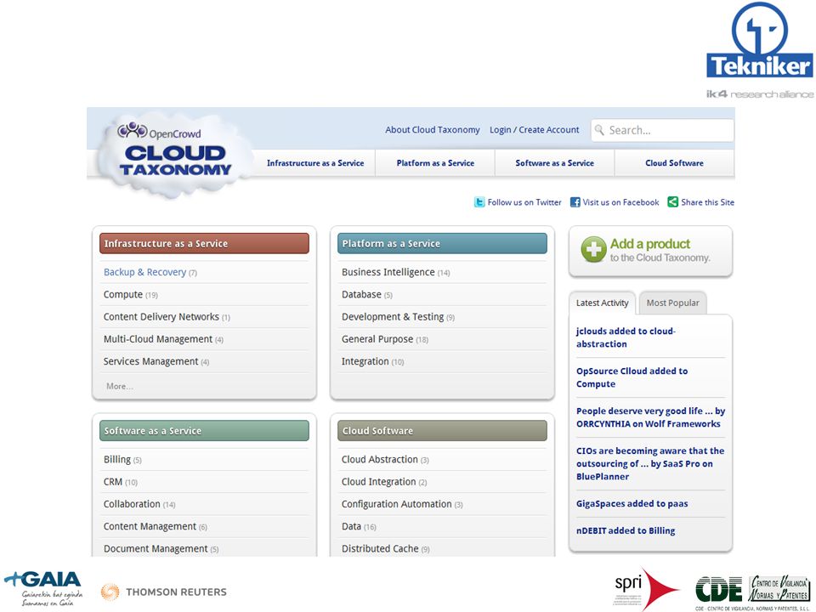This screenshot has height=612, width=816.
Task: Open ORRCYNTHIA on Wolf Frameworks comment
Action: point(650,417)
